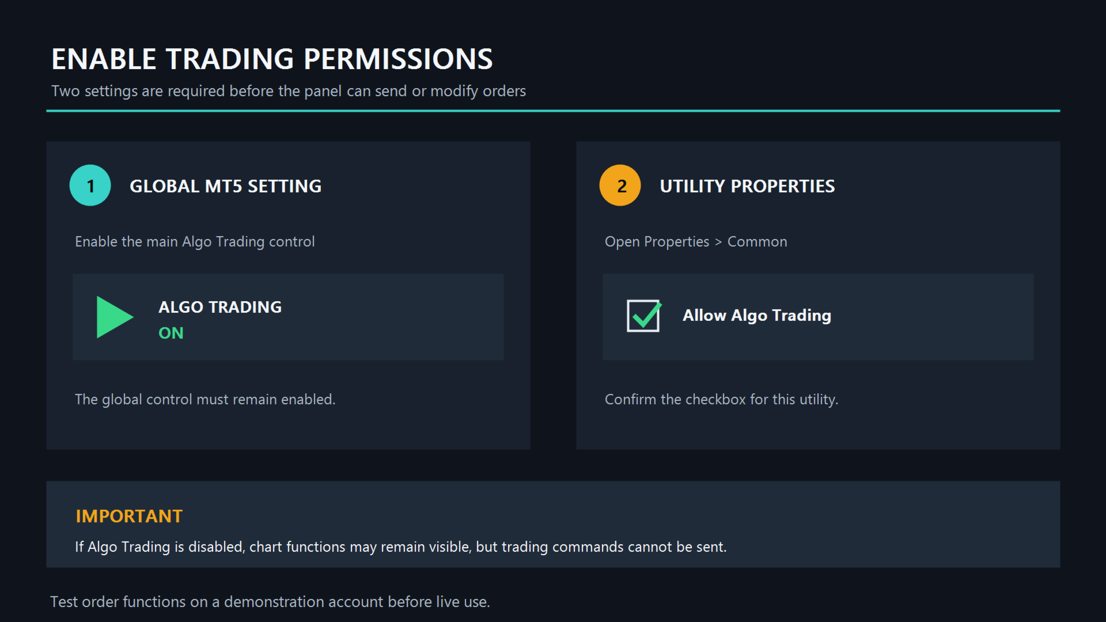Click the green Algo Trading play icon
The image size is (1106, 622).
point(115,317)
